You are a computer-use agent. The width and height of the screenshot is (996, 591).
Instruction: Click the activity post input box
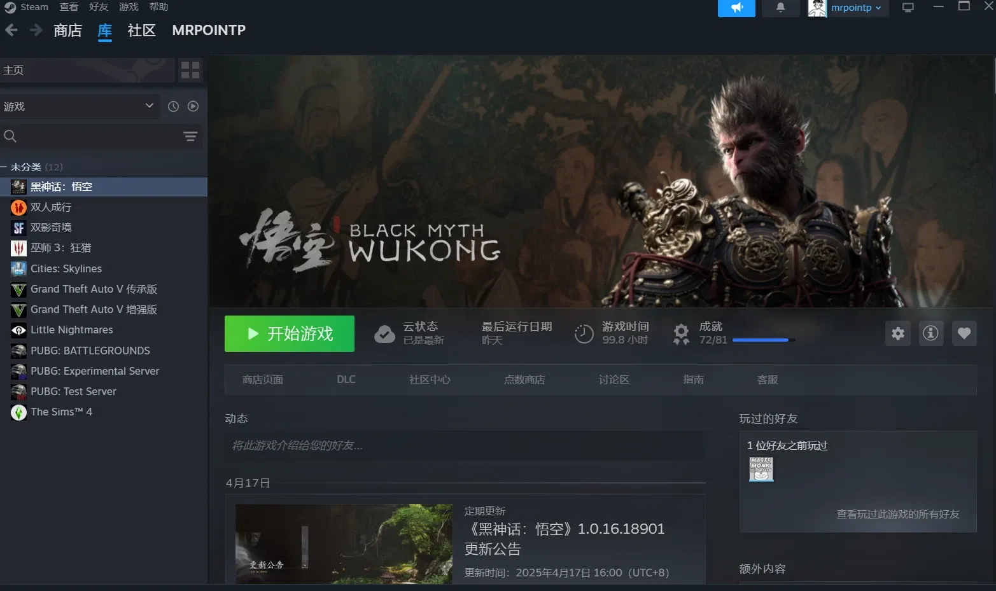coord(465,445)
